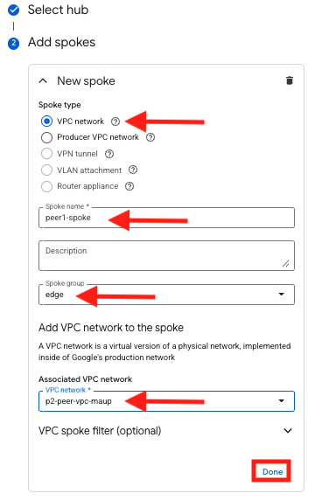Select the VLAN attachment radio option
This screenshot has width=322, height=500.
[46, 170]
